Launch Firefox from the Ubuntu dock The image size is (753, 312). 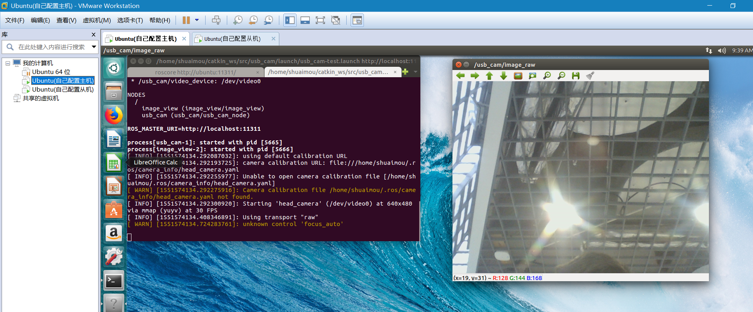click(x=114, y=115)
